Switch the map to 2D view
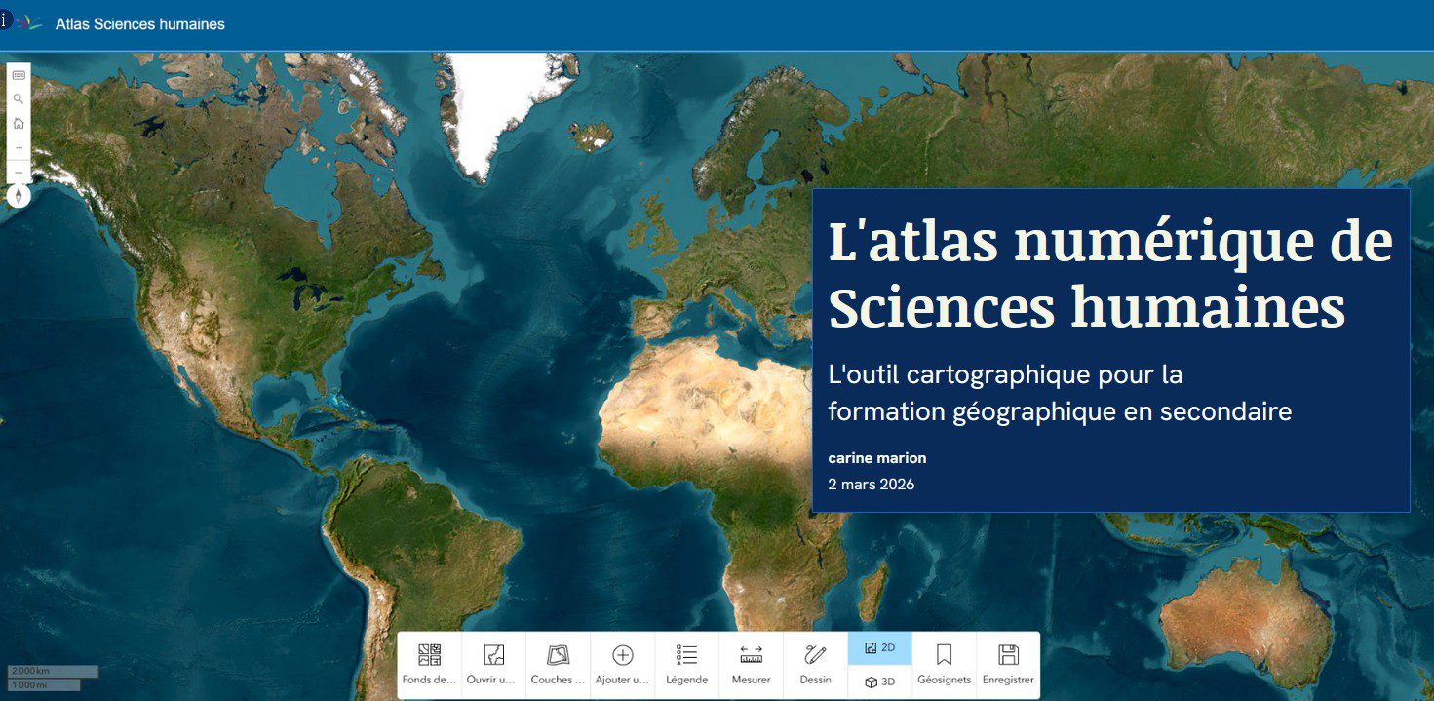The width and height of the screenshot is (1434, 701). click(x=879, y=648)
